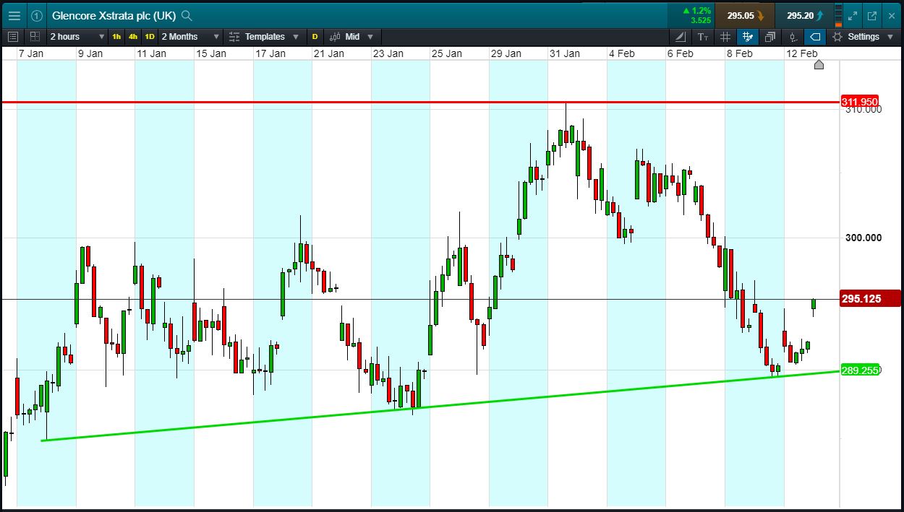
Task: Click the green 289.255 trendline label
Action: [x=860, y=370]
